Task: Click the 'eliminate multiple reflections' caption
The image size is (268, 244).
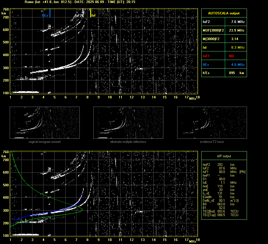Action: tap(128, 142)
